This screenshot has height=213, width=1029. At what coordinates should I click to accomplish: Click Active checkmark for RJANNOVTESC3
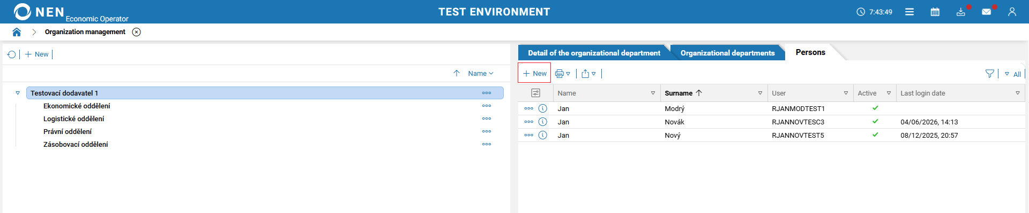coord(875,121)
